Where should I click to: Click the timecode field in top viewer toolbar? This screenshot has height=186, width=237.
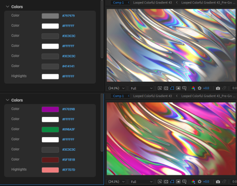234,88
